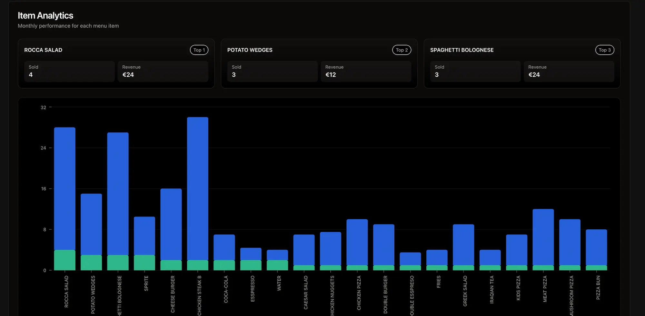
Task: Open the SPAGHETTI BOLOGNESE card title
Action: [x=462, y=50]
